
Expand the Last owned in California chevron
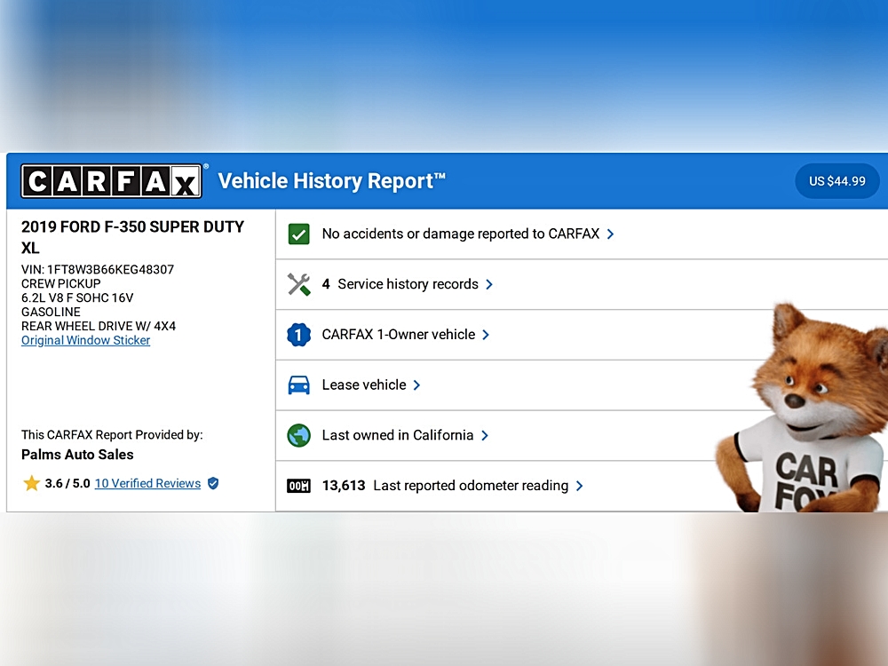tap(484, 435)
